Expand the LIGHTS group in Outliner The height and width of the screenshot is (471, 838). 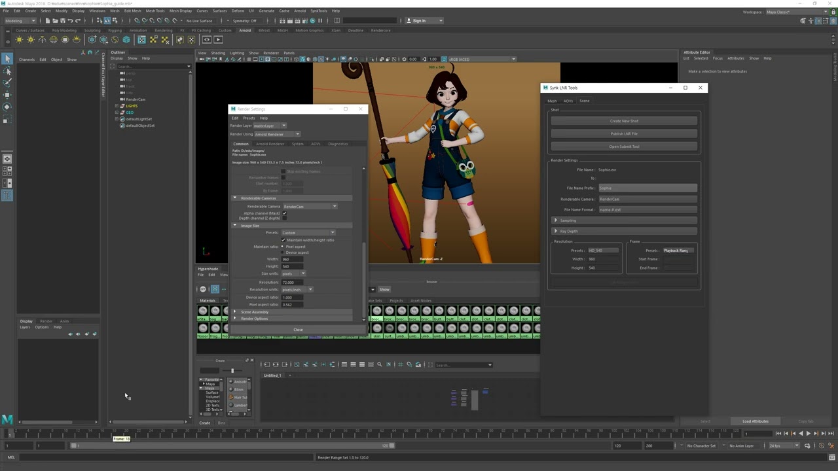pos(117,106)
